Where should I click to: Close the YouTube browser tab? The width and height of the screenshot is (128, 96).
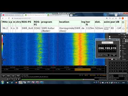click(22, 15)
